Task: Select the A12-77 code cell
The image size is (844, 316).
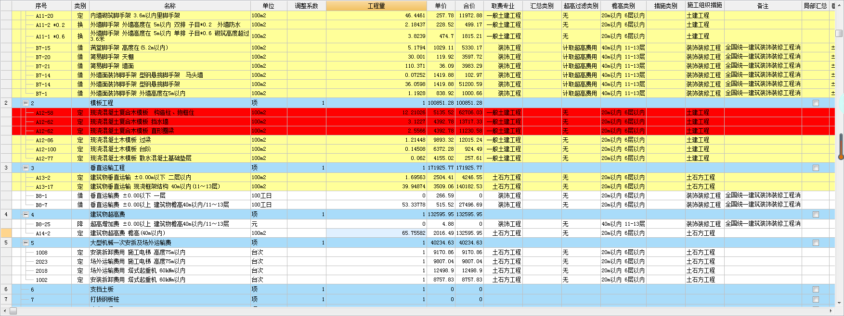Action: [42, 158]
